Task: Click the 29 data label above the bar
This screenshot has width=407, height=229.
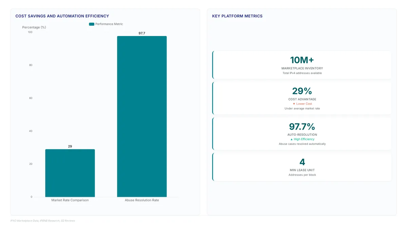Action: click(70, 146)
